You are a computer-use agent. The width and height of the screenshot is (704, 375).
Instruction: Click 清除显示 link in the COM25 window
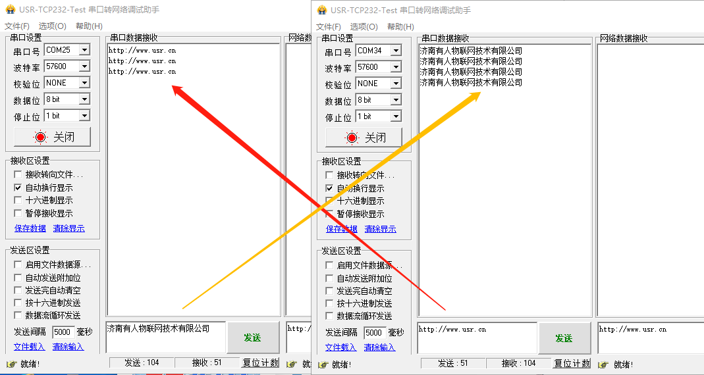point(68,228)
